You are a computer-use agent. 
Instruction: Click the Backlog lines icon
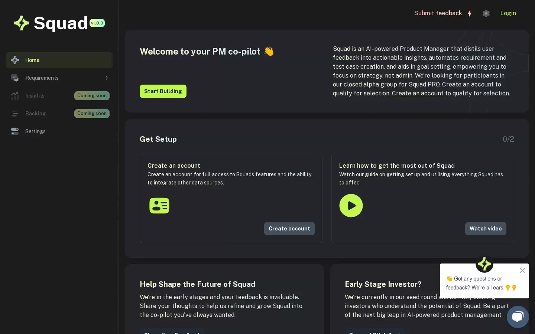(x=15, y=114)
